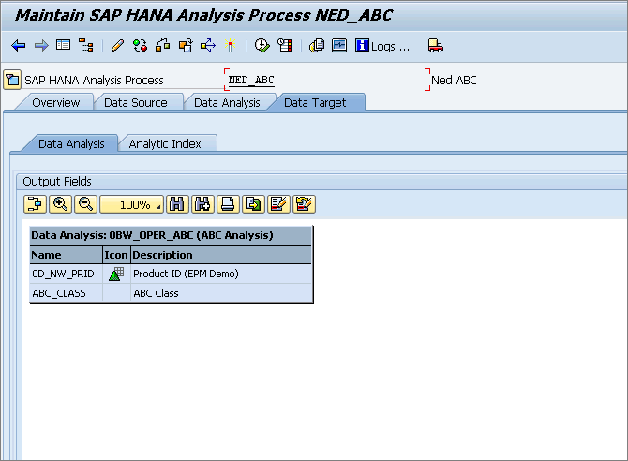Click the Print icon in Output Fields
This screenshot has width=628, height=461.
[x=228, y=204]
